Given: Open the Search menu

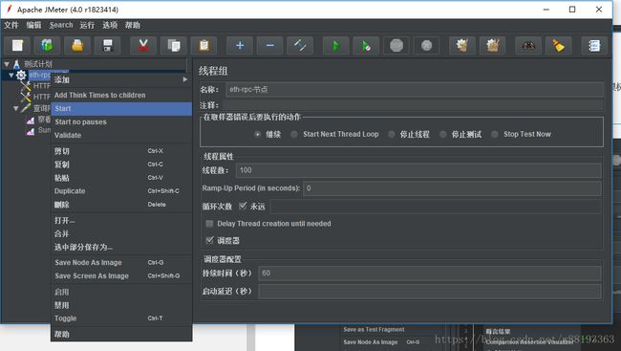Looking at the screenshot, I should pyautogui.click(x=61, y=25).
